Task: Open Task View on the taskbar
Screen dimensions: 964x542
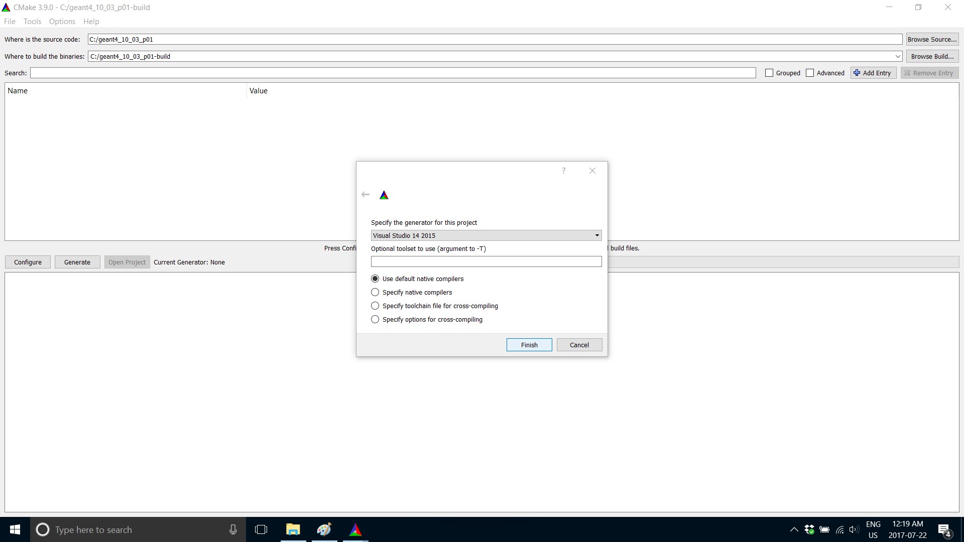Action: tap(261, 529)
